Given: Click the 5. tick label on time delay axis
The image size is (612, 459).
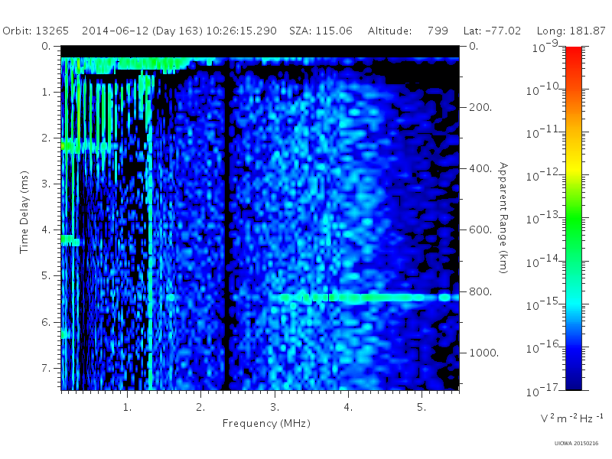Looking at the screenshot, I should pos(47,276).
